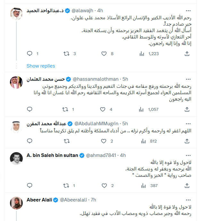This screenshot has height=221, width=201.
Task: Like the tweet by @alawajh
Action: 104,54
